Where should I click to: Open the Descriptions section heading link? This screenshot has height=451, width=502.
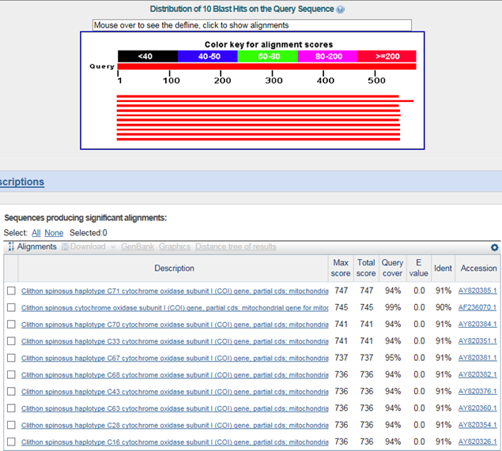click(22, 182)
